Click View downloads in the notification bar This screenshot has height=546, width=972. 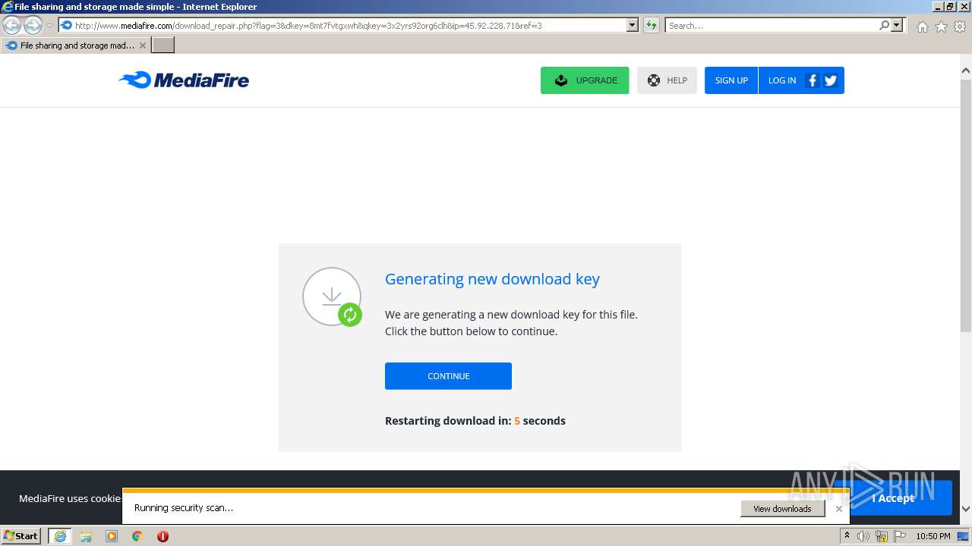click(x=782, y=509)
